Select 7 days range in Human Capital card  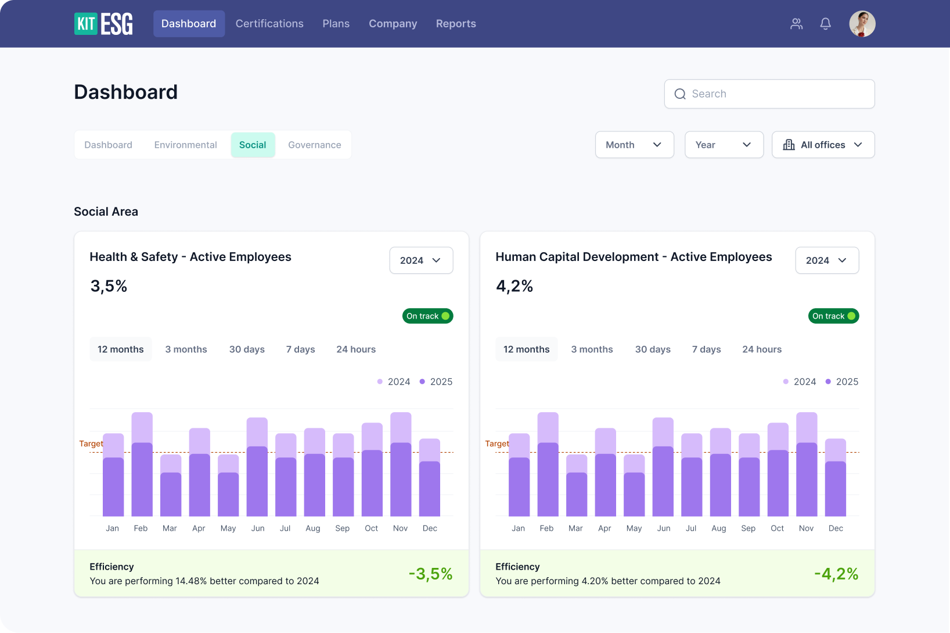coord(706,349)
